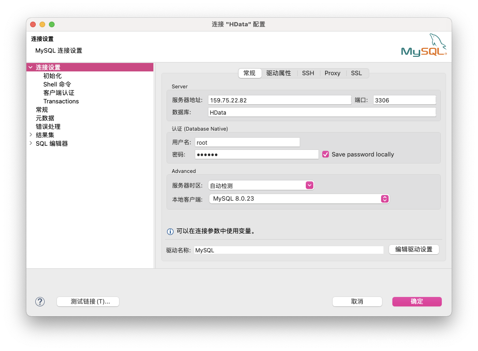The height and width of the screenshot is (351, 478).
Task: Open the SSH tab
Action: click(x=308, y=73)
